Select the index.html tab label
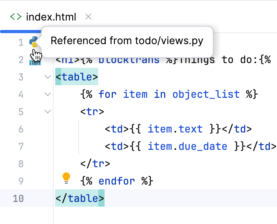Viewport: 277px width, 224px height. click(x=51, y=17)
